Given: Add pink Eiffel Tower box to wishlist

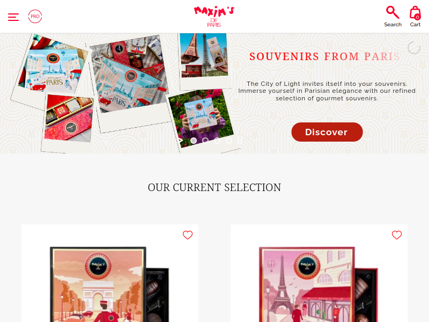Looking at the screenshot, I should (x=397, y=235).
